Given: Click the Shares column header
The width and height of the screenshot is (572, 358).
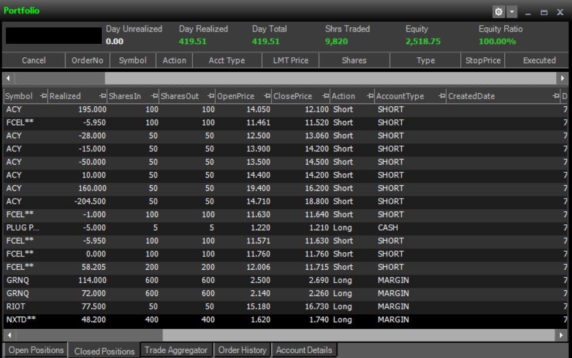Looking at the screenshot, I should (354, 61).
